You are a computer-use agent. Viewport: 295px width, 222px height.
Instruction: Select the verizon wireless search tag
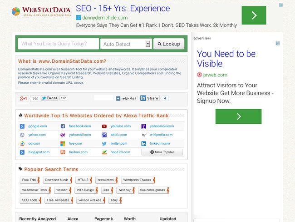coord(91,200)
